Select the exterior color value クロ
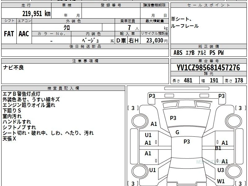 [67, 28]
